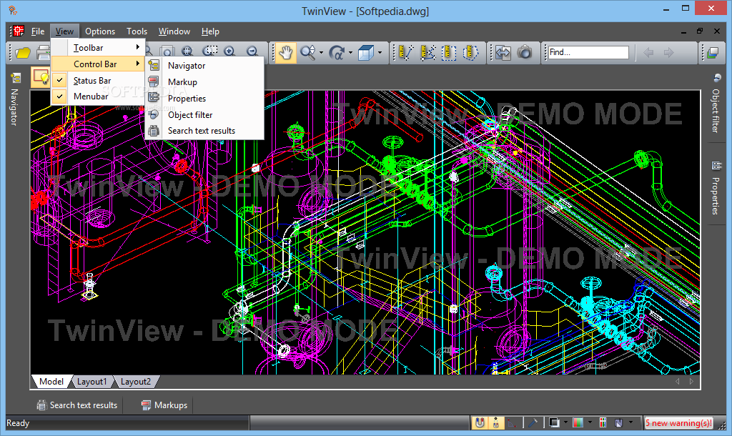Image resolution: width=732 pixels, height=436 pixels.
Task: Click the polar angle tracking icon
Action: (x=513, y=423)
